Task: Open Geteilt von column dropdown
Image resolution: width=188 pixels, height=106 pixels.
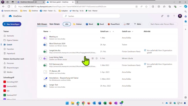Action: click(132, 32)
